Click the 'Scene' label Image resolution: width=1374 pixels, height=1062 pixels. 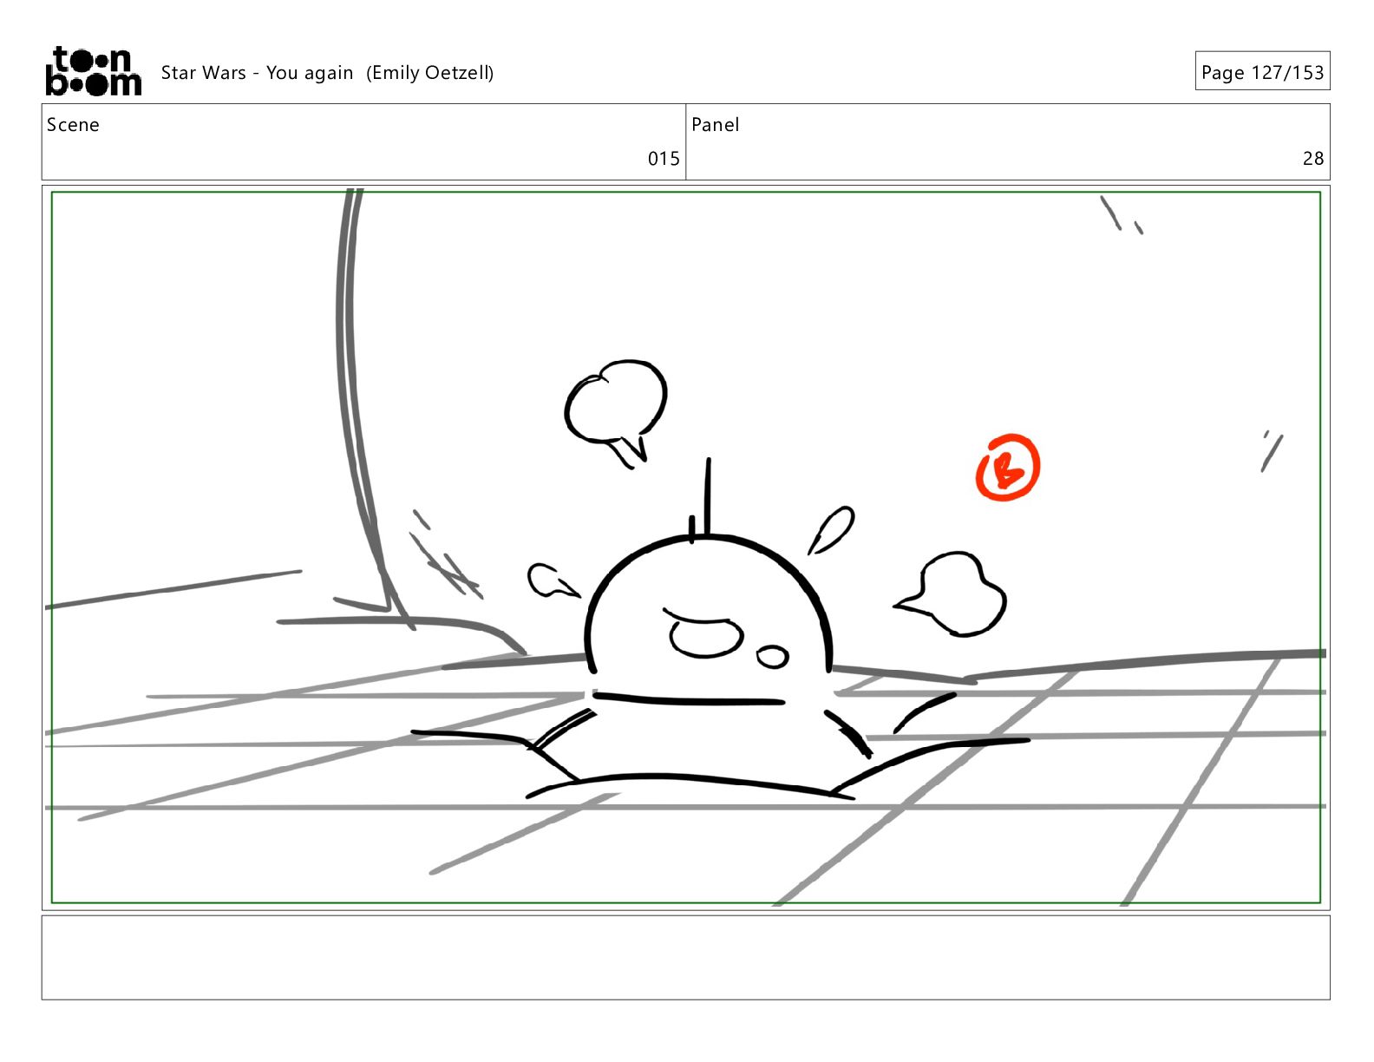(x=73, y=125)
